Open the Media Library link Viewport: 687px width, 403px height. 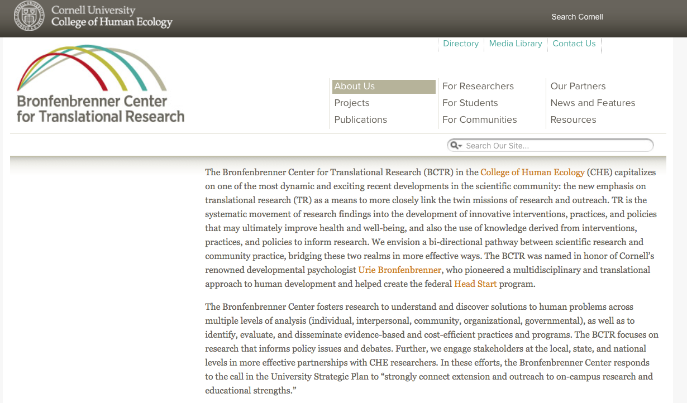click(x=515, y=44)
